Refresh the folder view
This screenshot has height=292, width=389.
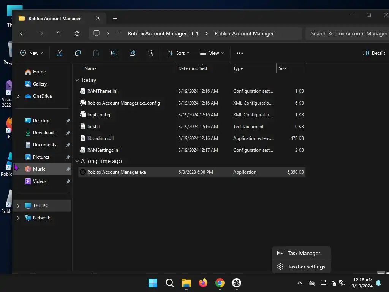coord(77,33)
